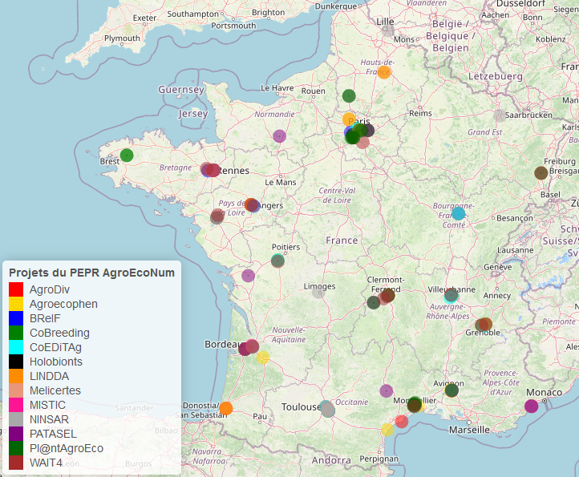This screenshot has height=477, width=579.
Task: Select the dark green marker at Avignon
Action: 451,390
